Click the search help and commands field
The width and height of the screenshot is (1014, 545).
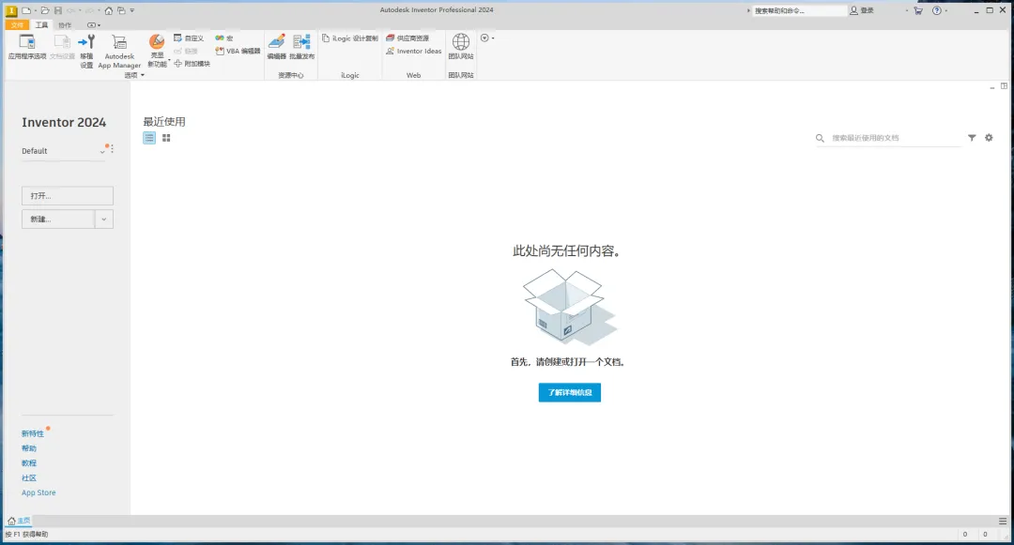tap(799, 10)
